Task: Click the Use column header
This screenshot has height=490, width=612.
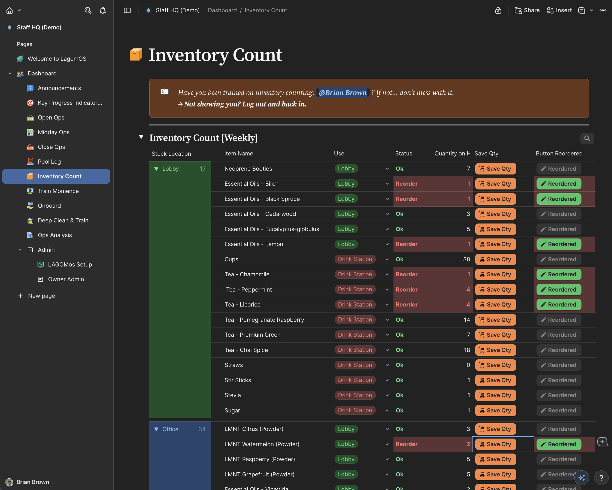Action: coord(339,154)
